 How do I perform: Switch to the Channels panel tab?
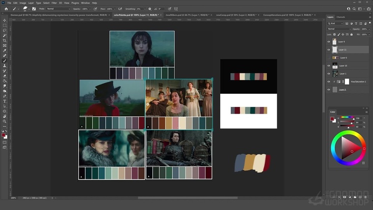(x=341, y=17)
